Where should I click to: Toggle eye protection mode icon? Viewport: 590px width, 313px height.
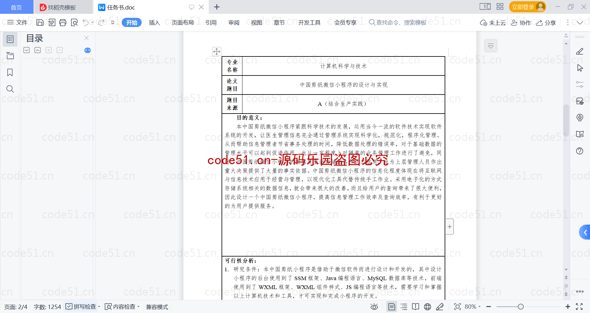[x=374, y=307]
